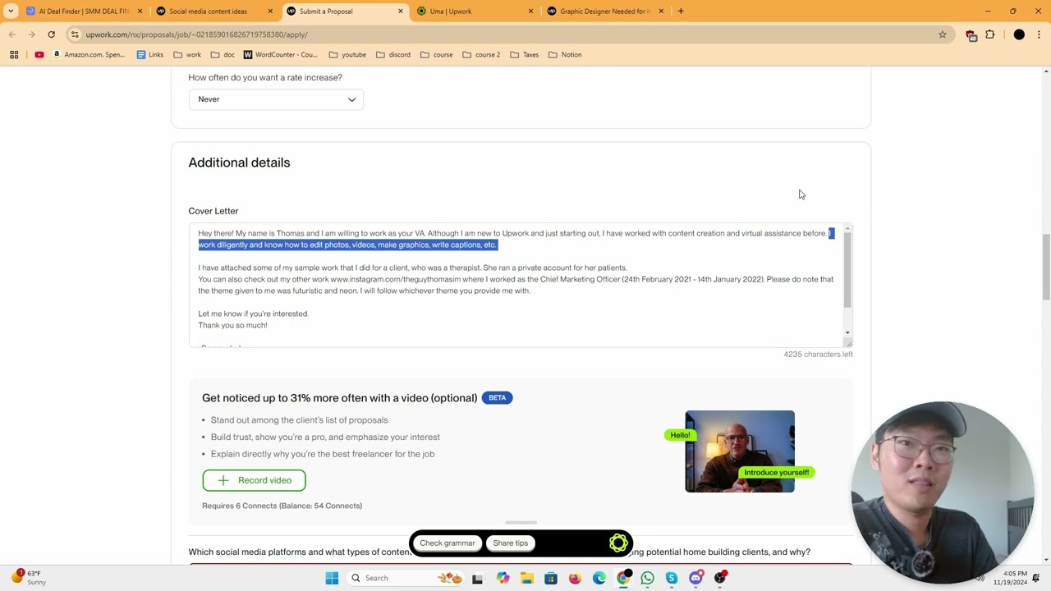The height and width of the screenshot is (591, 1051).
Task: Go back to previous page
Action: (x=12, y=34)
